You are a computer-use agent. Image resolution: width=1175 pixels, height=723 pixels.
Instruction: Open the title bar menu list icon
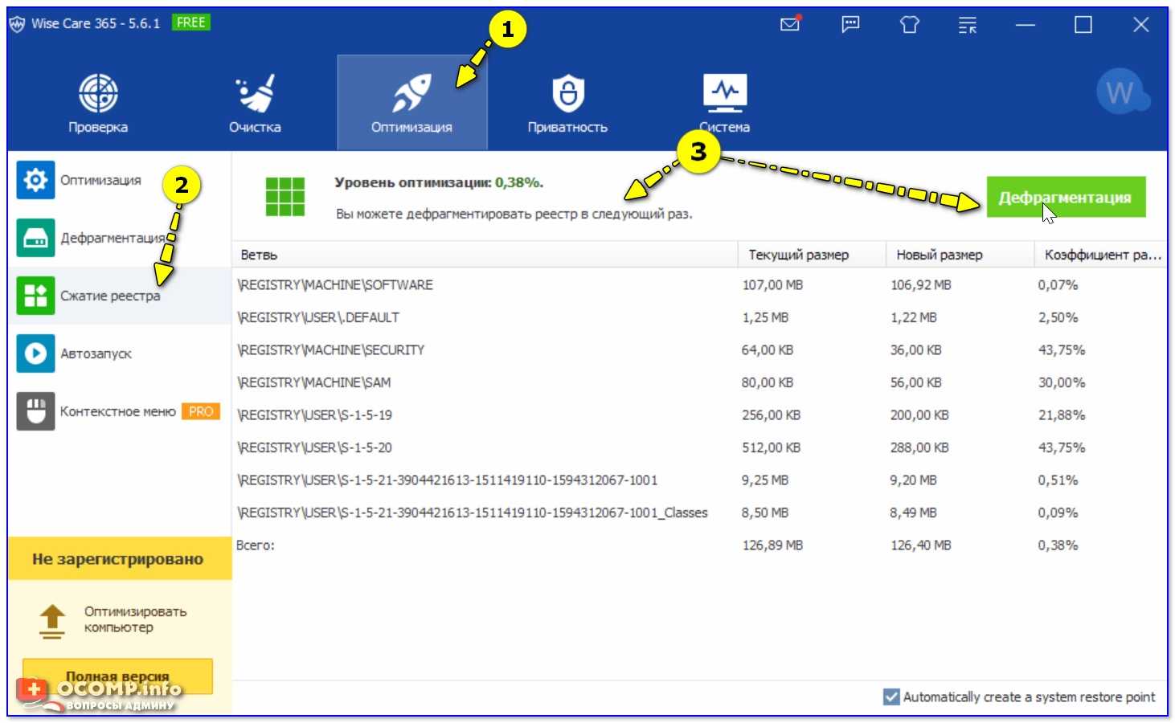click(x=968, y=25)
